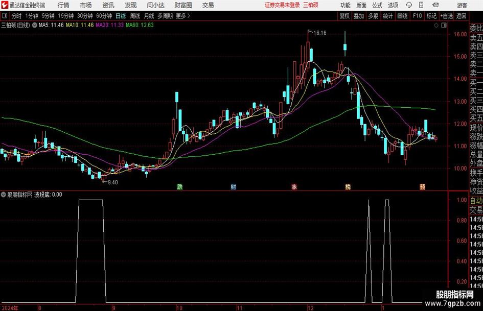Click the 证券交易未登录 login link
Screen dimensions: 483x311
click(282, 5)
